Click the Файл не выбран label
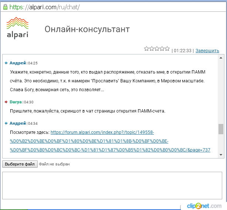This screenshot has height=210, width=227. pos(54,164)
